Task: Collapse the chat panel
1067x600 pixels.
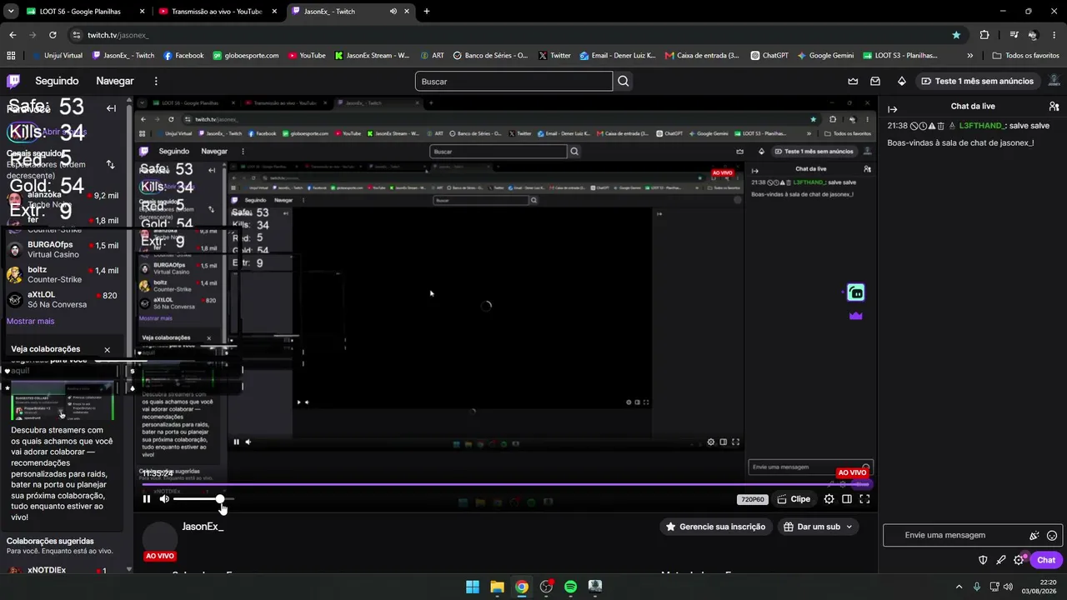Action: pyautogui.click(x=892, y=109)
